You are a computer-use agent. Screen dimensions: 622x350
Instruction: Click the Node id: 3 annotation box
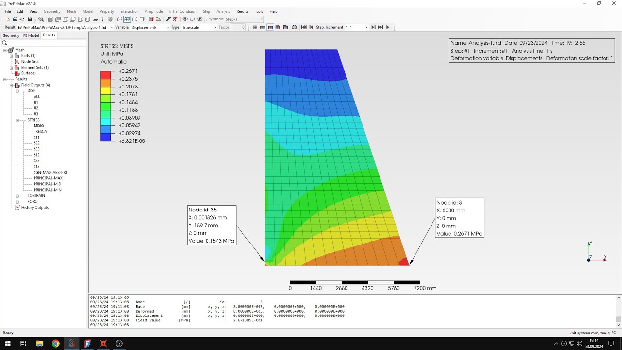(460, 218)
